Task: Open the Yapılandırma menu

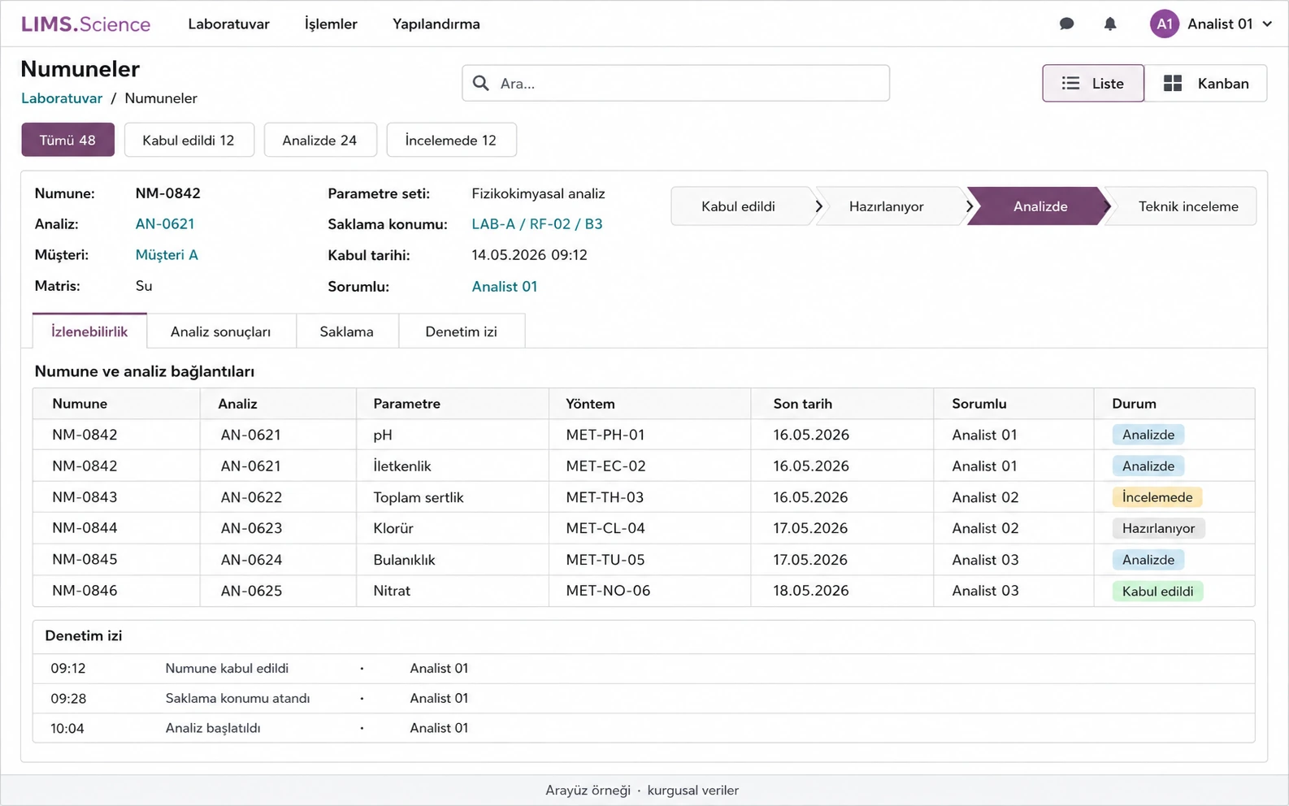Action: (x=436, y=24)
